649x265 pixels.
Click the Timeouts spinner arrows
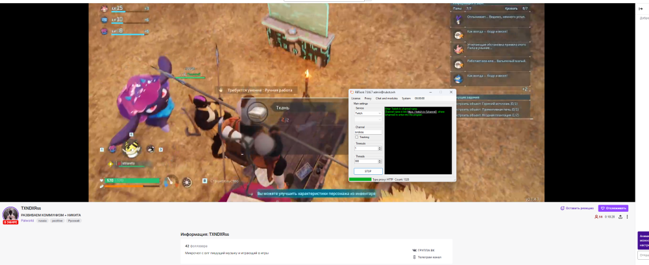pos(380,148)
